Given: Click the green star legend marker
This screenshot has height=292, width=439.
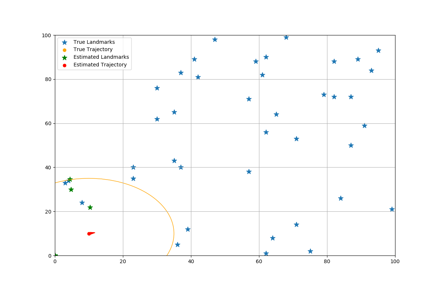Looking at the screenshot, I should [65, 57].
